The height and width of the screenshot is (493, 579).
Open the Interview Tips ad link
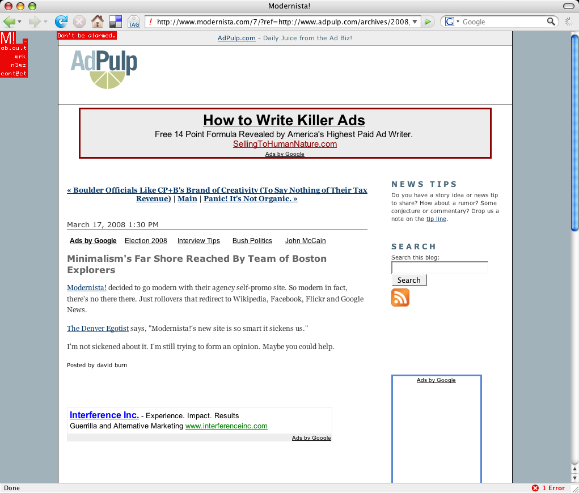tap(198, 241)
